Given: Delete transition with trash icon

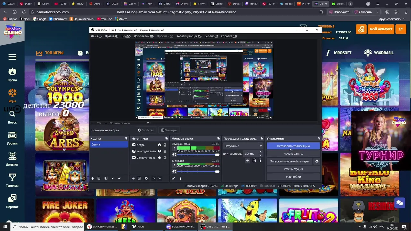Looking at the screenshot, I should point(254,160).
